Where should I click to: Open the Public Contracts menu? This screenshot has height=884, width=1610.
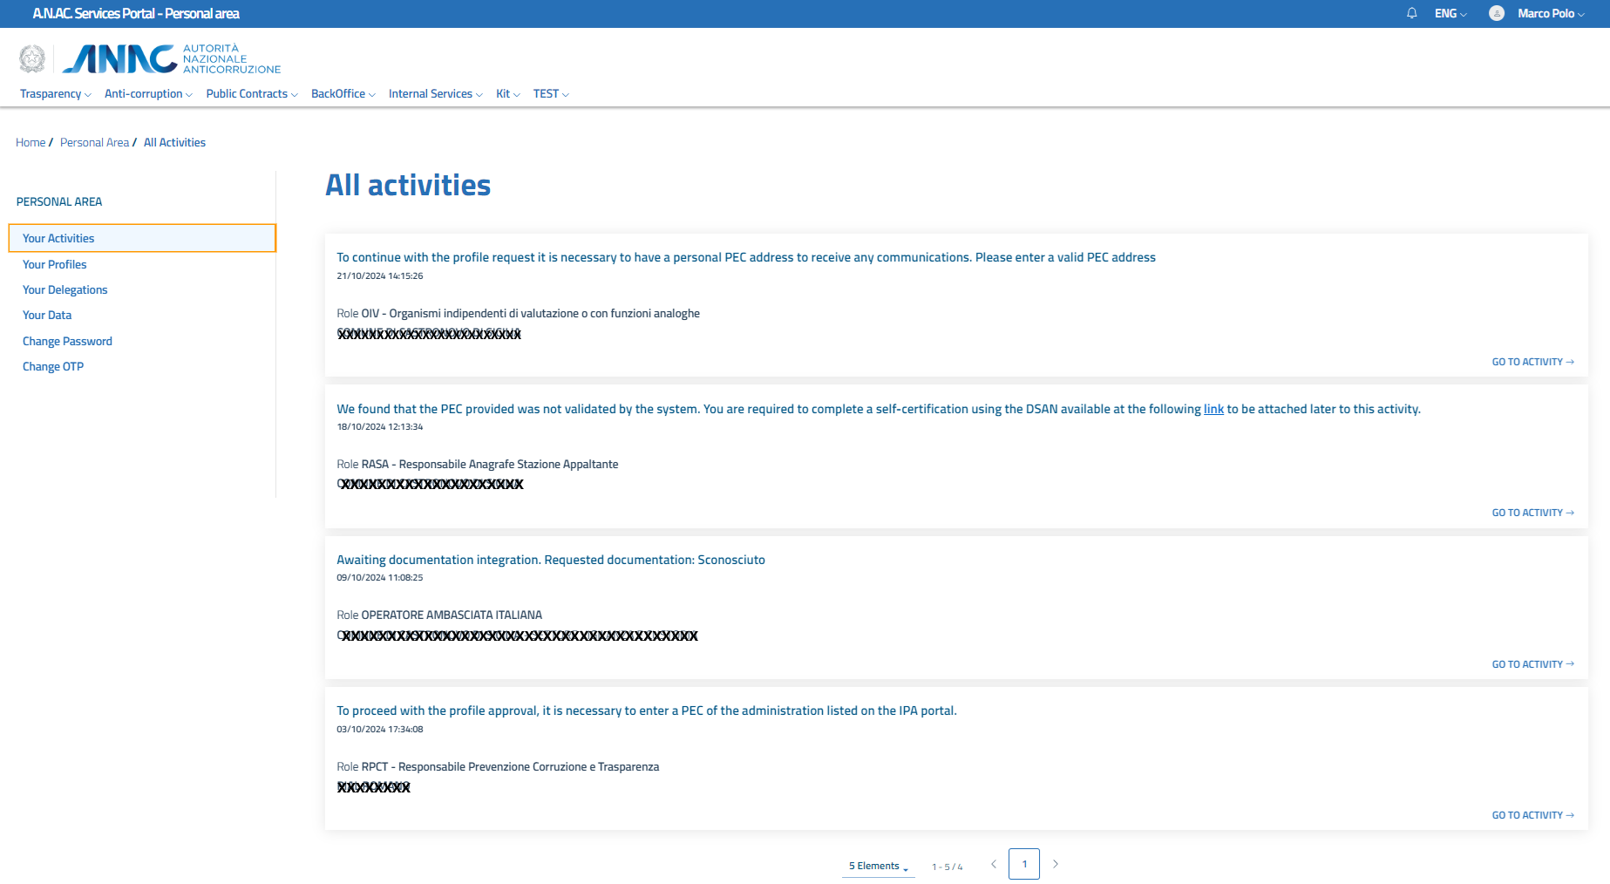point(251,94)
